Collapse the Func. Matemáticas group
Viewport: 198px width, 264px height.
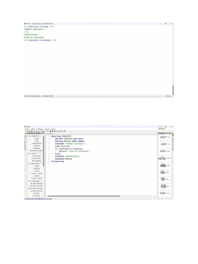pyautogui.click(x=27, y=181)
